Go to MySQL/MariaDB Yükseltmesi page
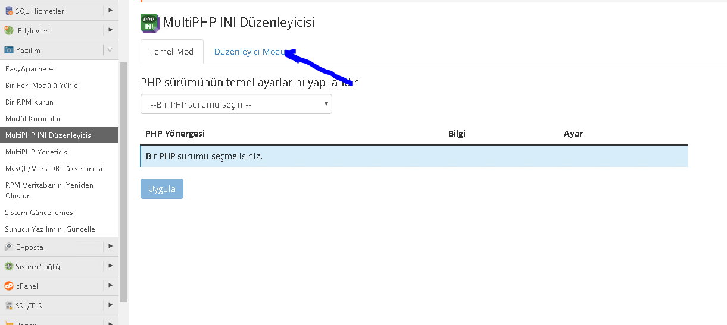The image size is (727, 325). click(54, 169)
